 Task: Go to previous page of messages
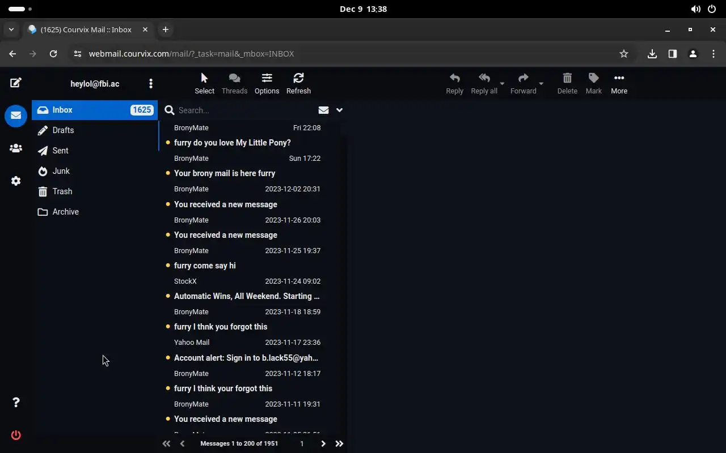click(x=182, y=443)
